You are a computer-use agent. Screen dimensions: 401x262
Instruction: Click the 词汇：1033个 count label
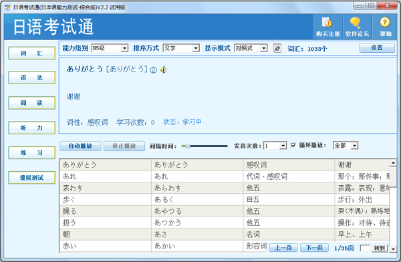(307, 49)
